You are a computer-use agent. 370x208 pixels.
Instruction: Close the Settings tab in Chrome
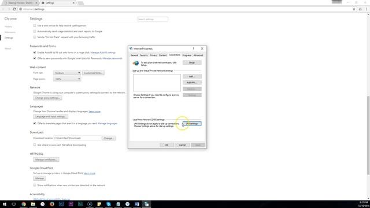coord(73,3)
